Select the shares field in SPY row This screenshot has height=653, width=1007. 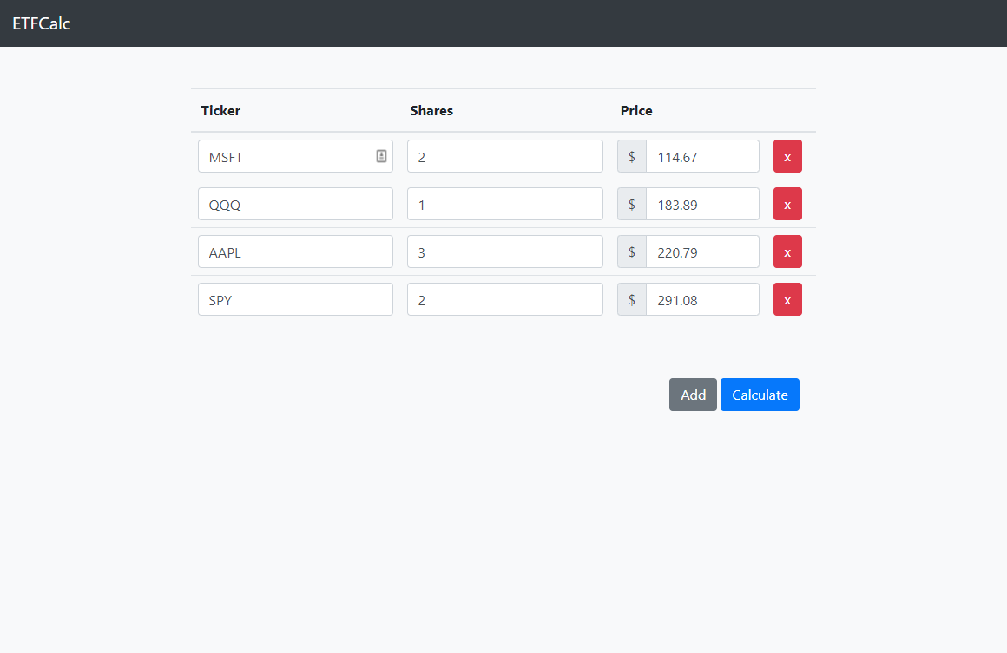504,299
